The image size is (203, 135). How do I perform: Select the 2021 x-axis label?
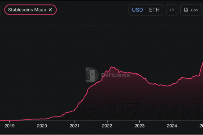pyautogui.click(x=74, y=126)
